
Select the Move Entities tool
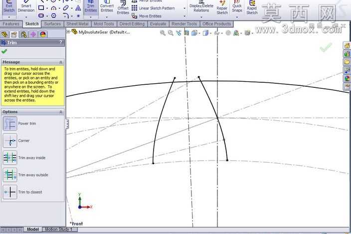[x=147, y=16]
